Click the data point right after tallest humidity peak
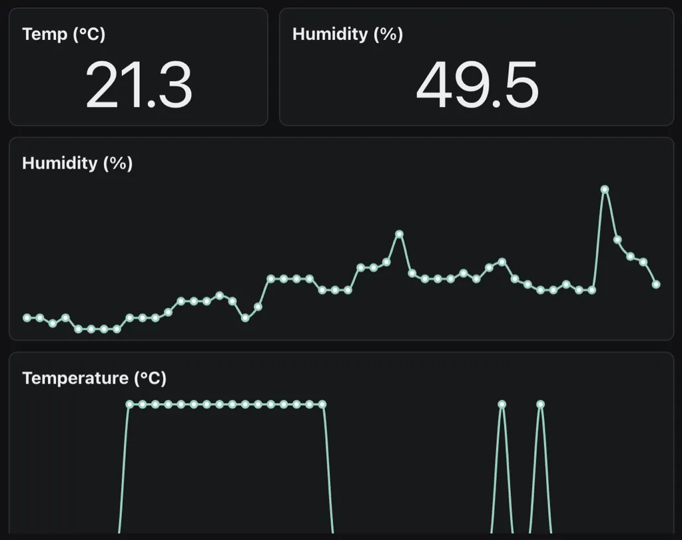The height and width of the screenshot is (540, 682). (617, 239)
